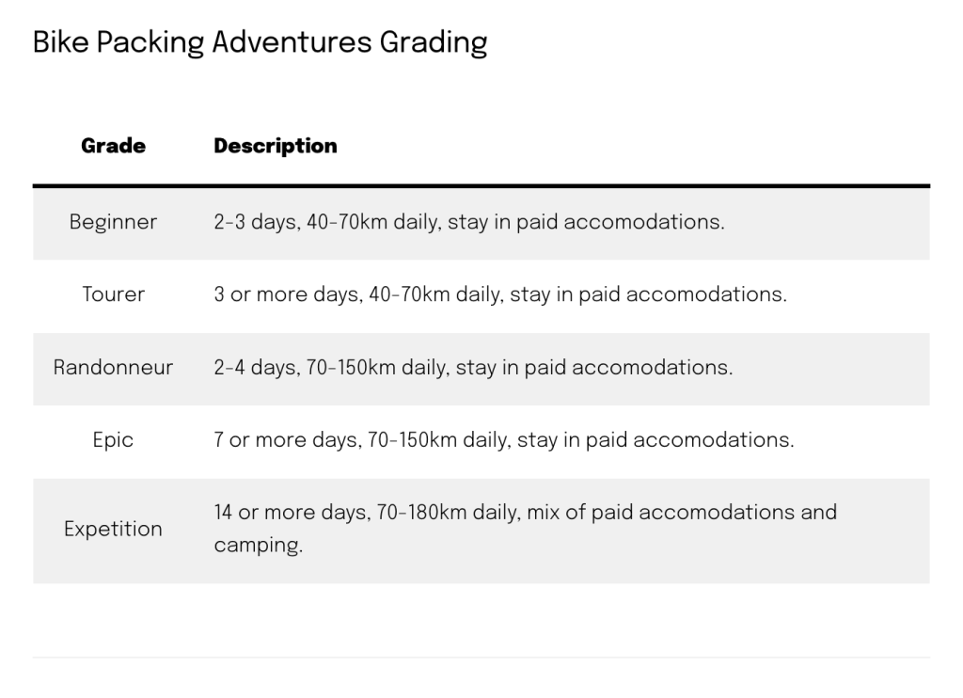Screen dimensions: 963x698
Task: Click the Grade column header
Action: pyautogui.click(x=113, y=146)
